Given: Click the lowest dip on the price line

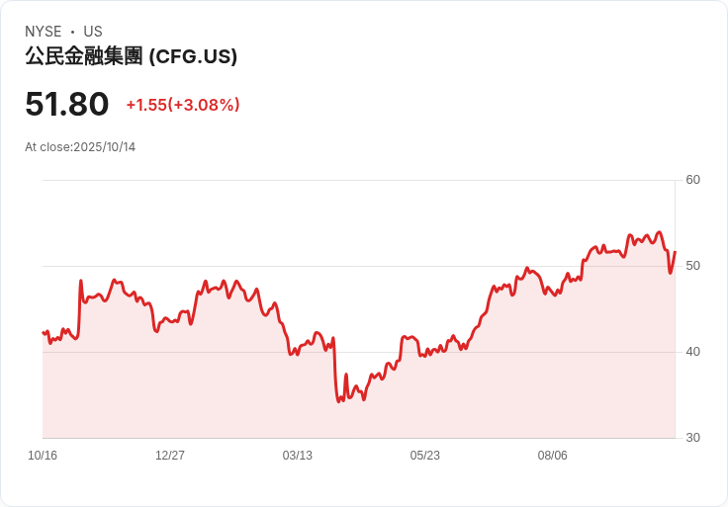Looking at the screenshot, I should coord(339,401).
